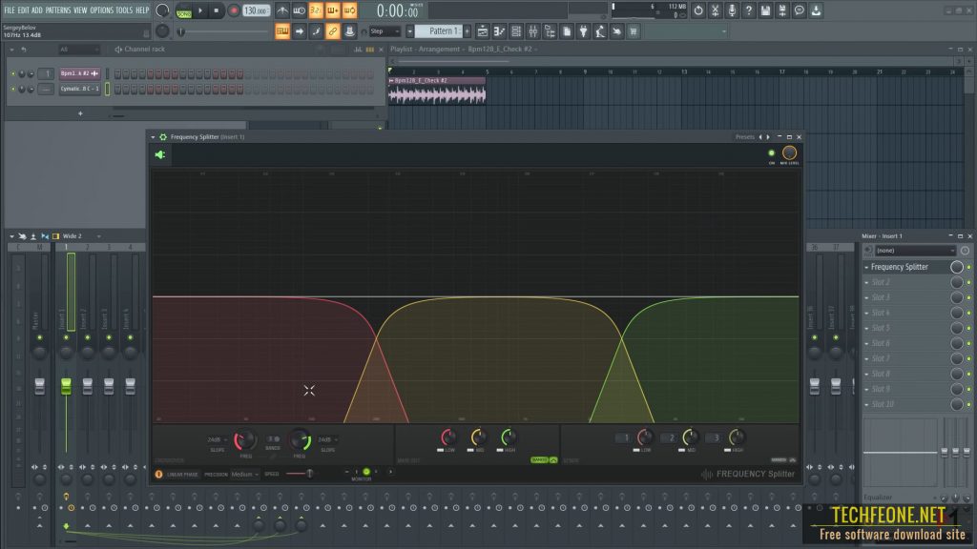This screenshot has height=549, width=977.
Task: Click the undo history icon
Action: point(698,10)
